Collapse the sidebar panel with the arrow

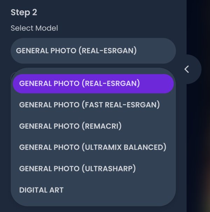tap(187, 69)
